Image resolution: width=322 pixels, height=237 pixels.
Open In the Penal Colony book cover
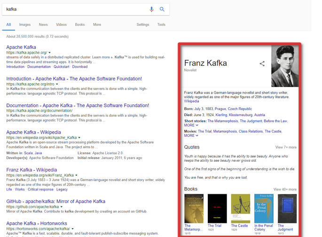[264, 208]
